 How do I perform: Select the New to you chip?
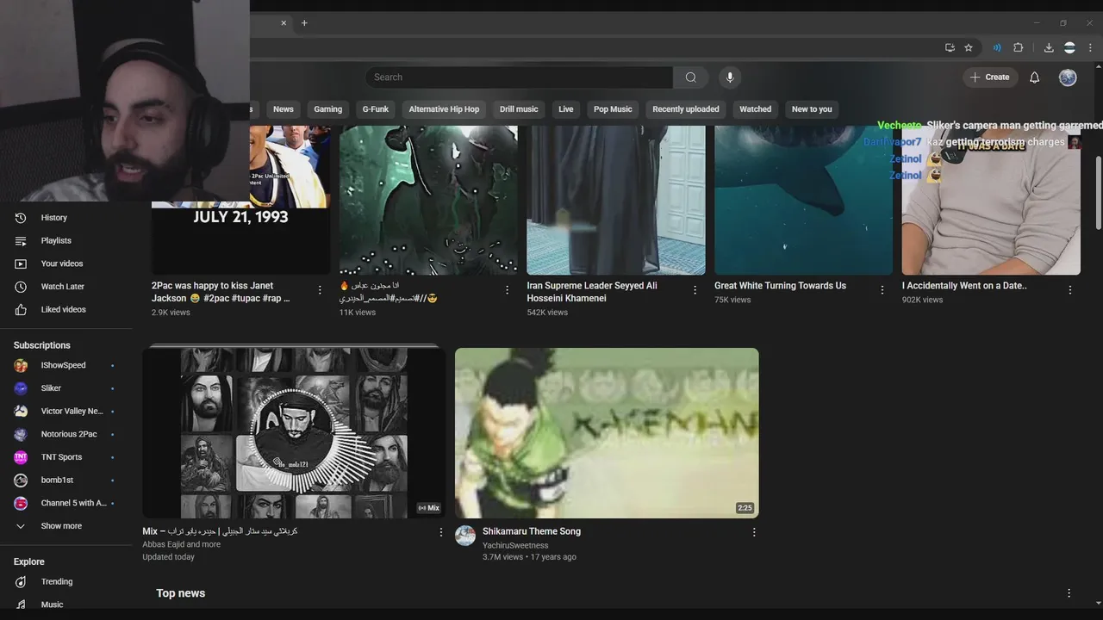tap(812, 109)
